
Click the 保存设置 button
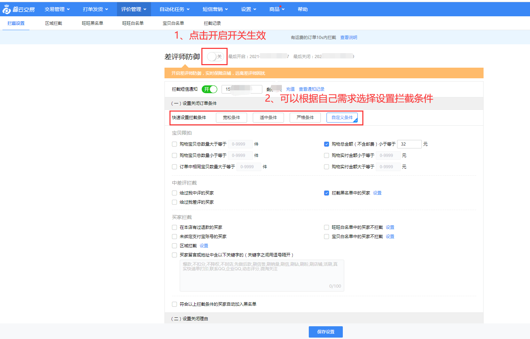tap(326, 332)
